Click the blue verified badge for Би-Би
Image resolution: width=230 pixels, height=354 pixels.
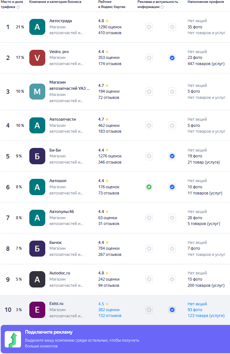[x=172, y=156]
